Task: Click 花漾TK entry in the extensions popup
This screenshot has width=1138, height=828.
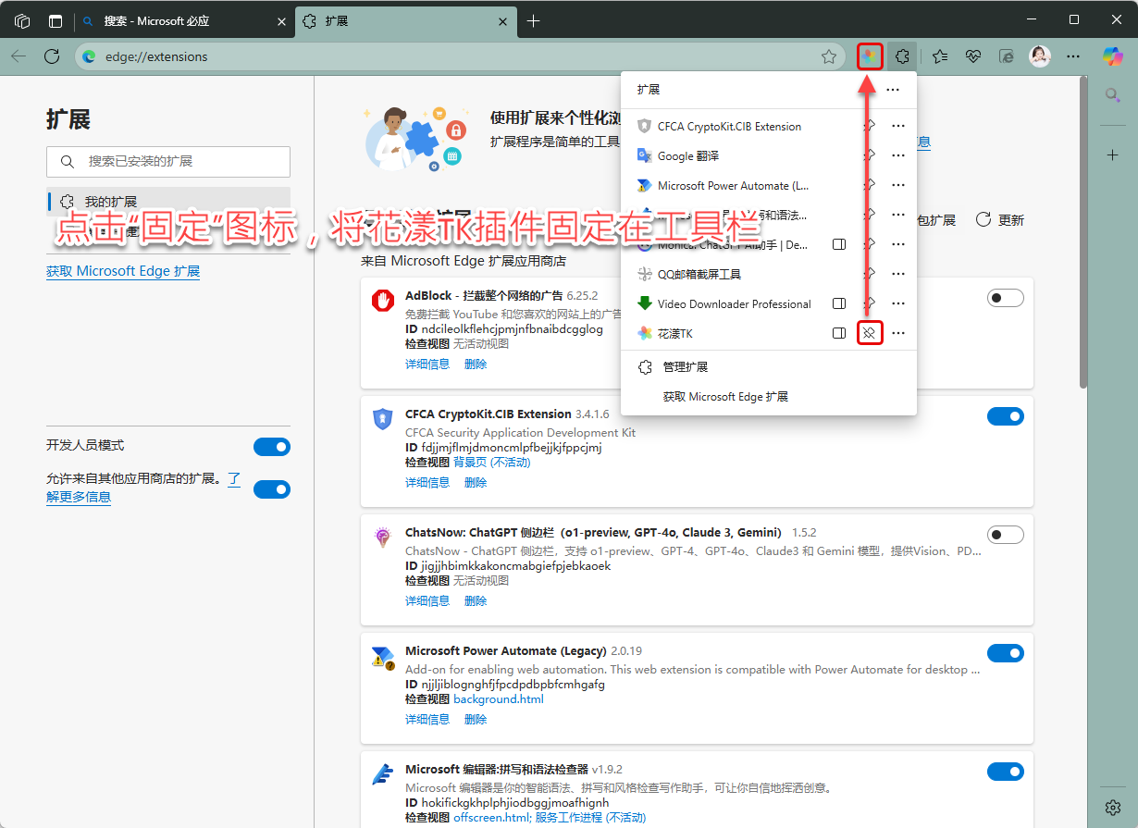Action: [675, 333]
